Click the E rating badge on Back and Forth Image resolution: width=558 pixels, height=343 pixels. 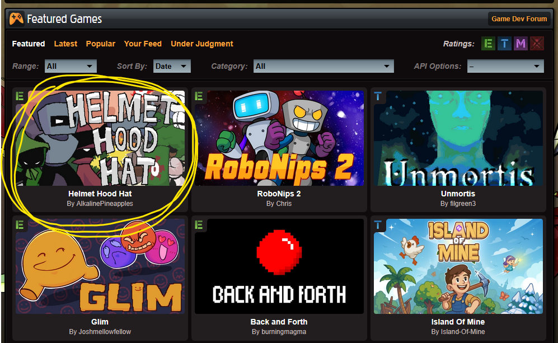199,224
